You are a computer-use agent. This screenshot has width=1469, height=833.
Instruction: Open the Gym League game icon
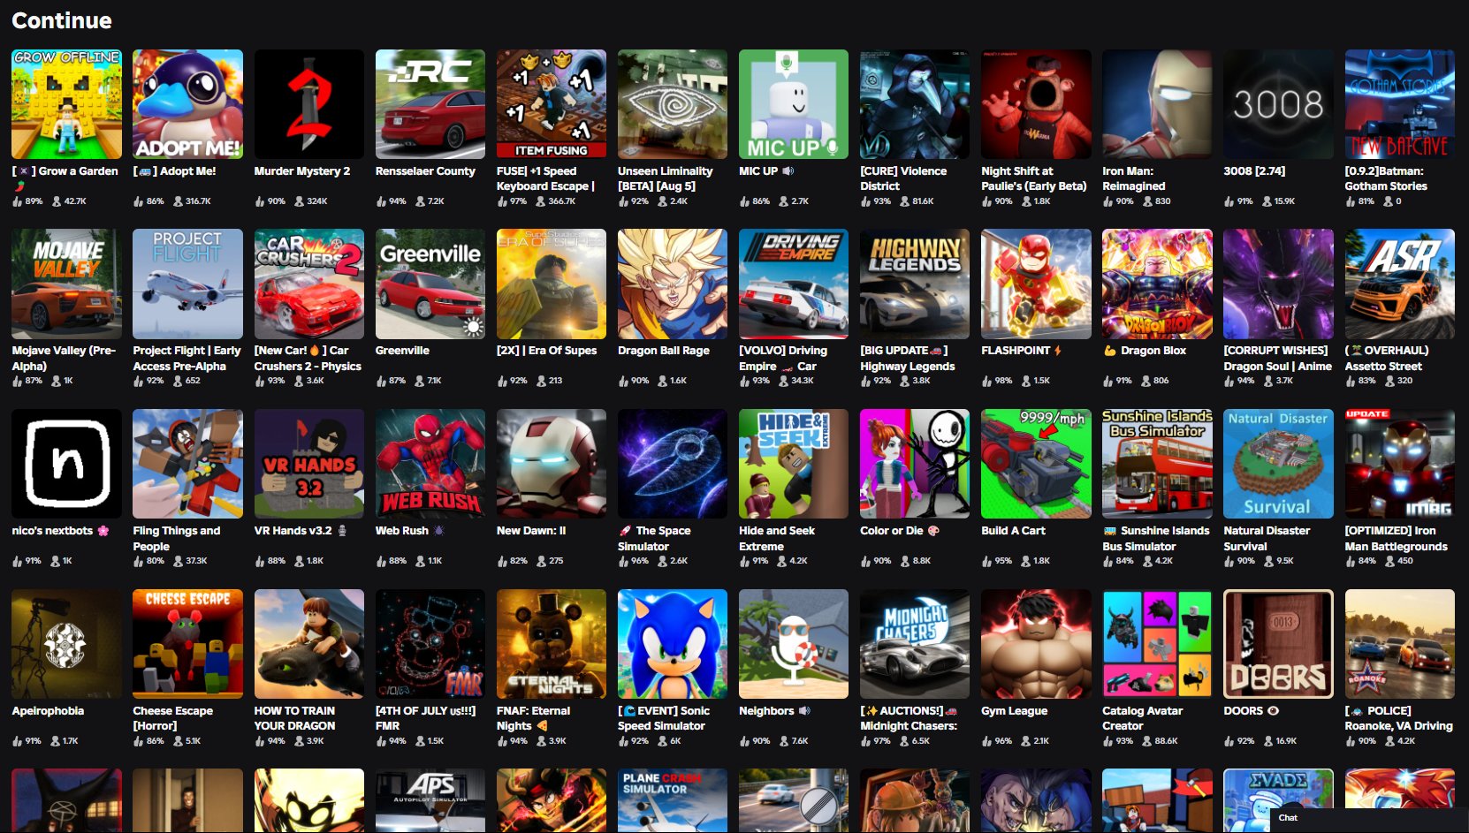(x=1036, y=644)
